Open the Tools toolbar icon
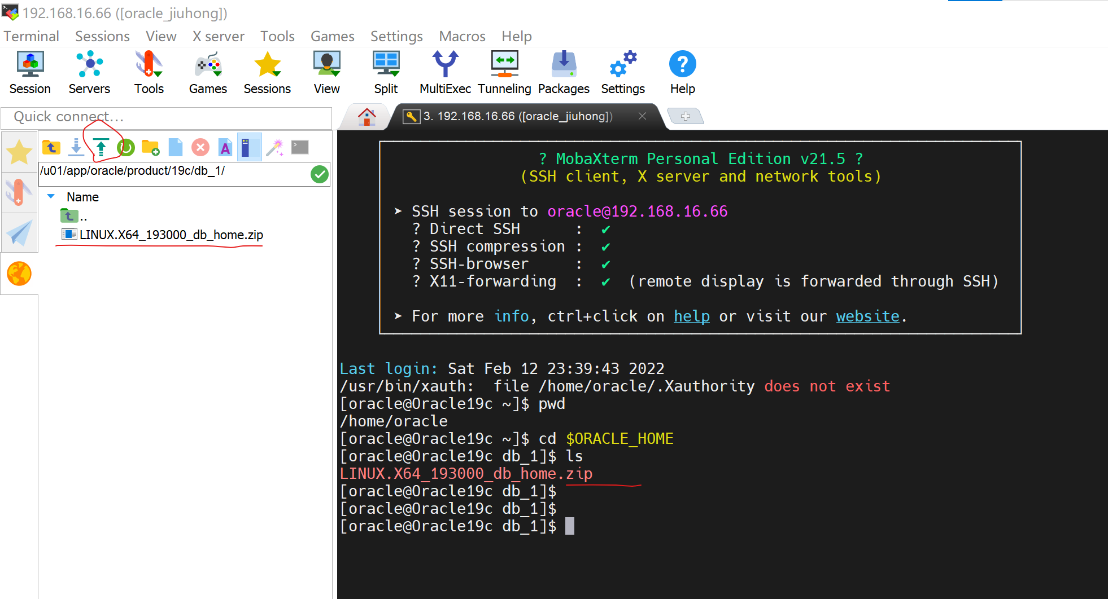Viewport: 1108px width, 599px height. pyautogui.click(x=149, y=73)
